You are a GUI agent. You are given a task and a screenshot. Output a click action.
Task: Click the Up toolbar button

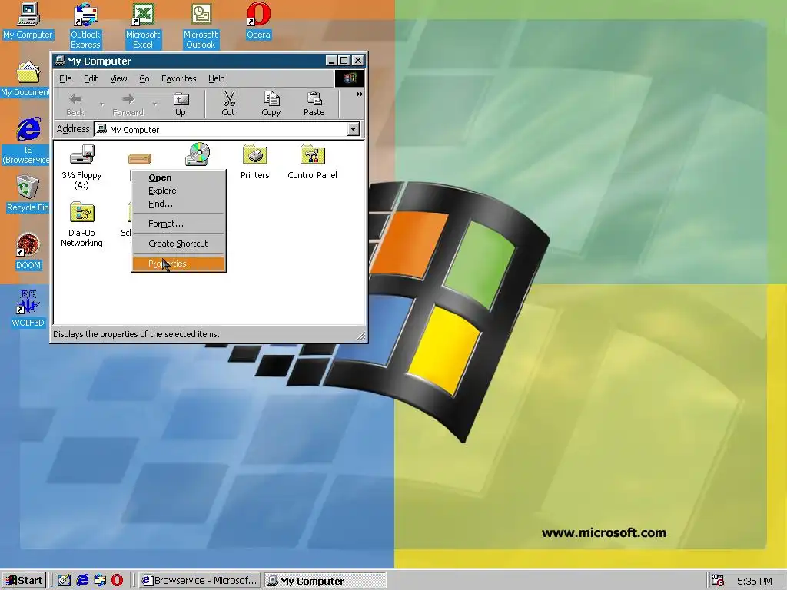coord(181,104)
